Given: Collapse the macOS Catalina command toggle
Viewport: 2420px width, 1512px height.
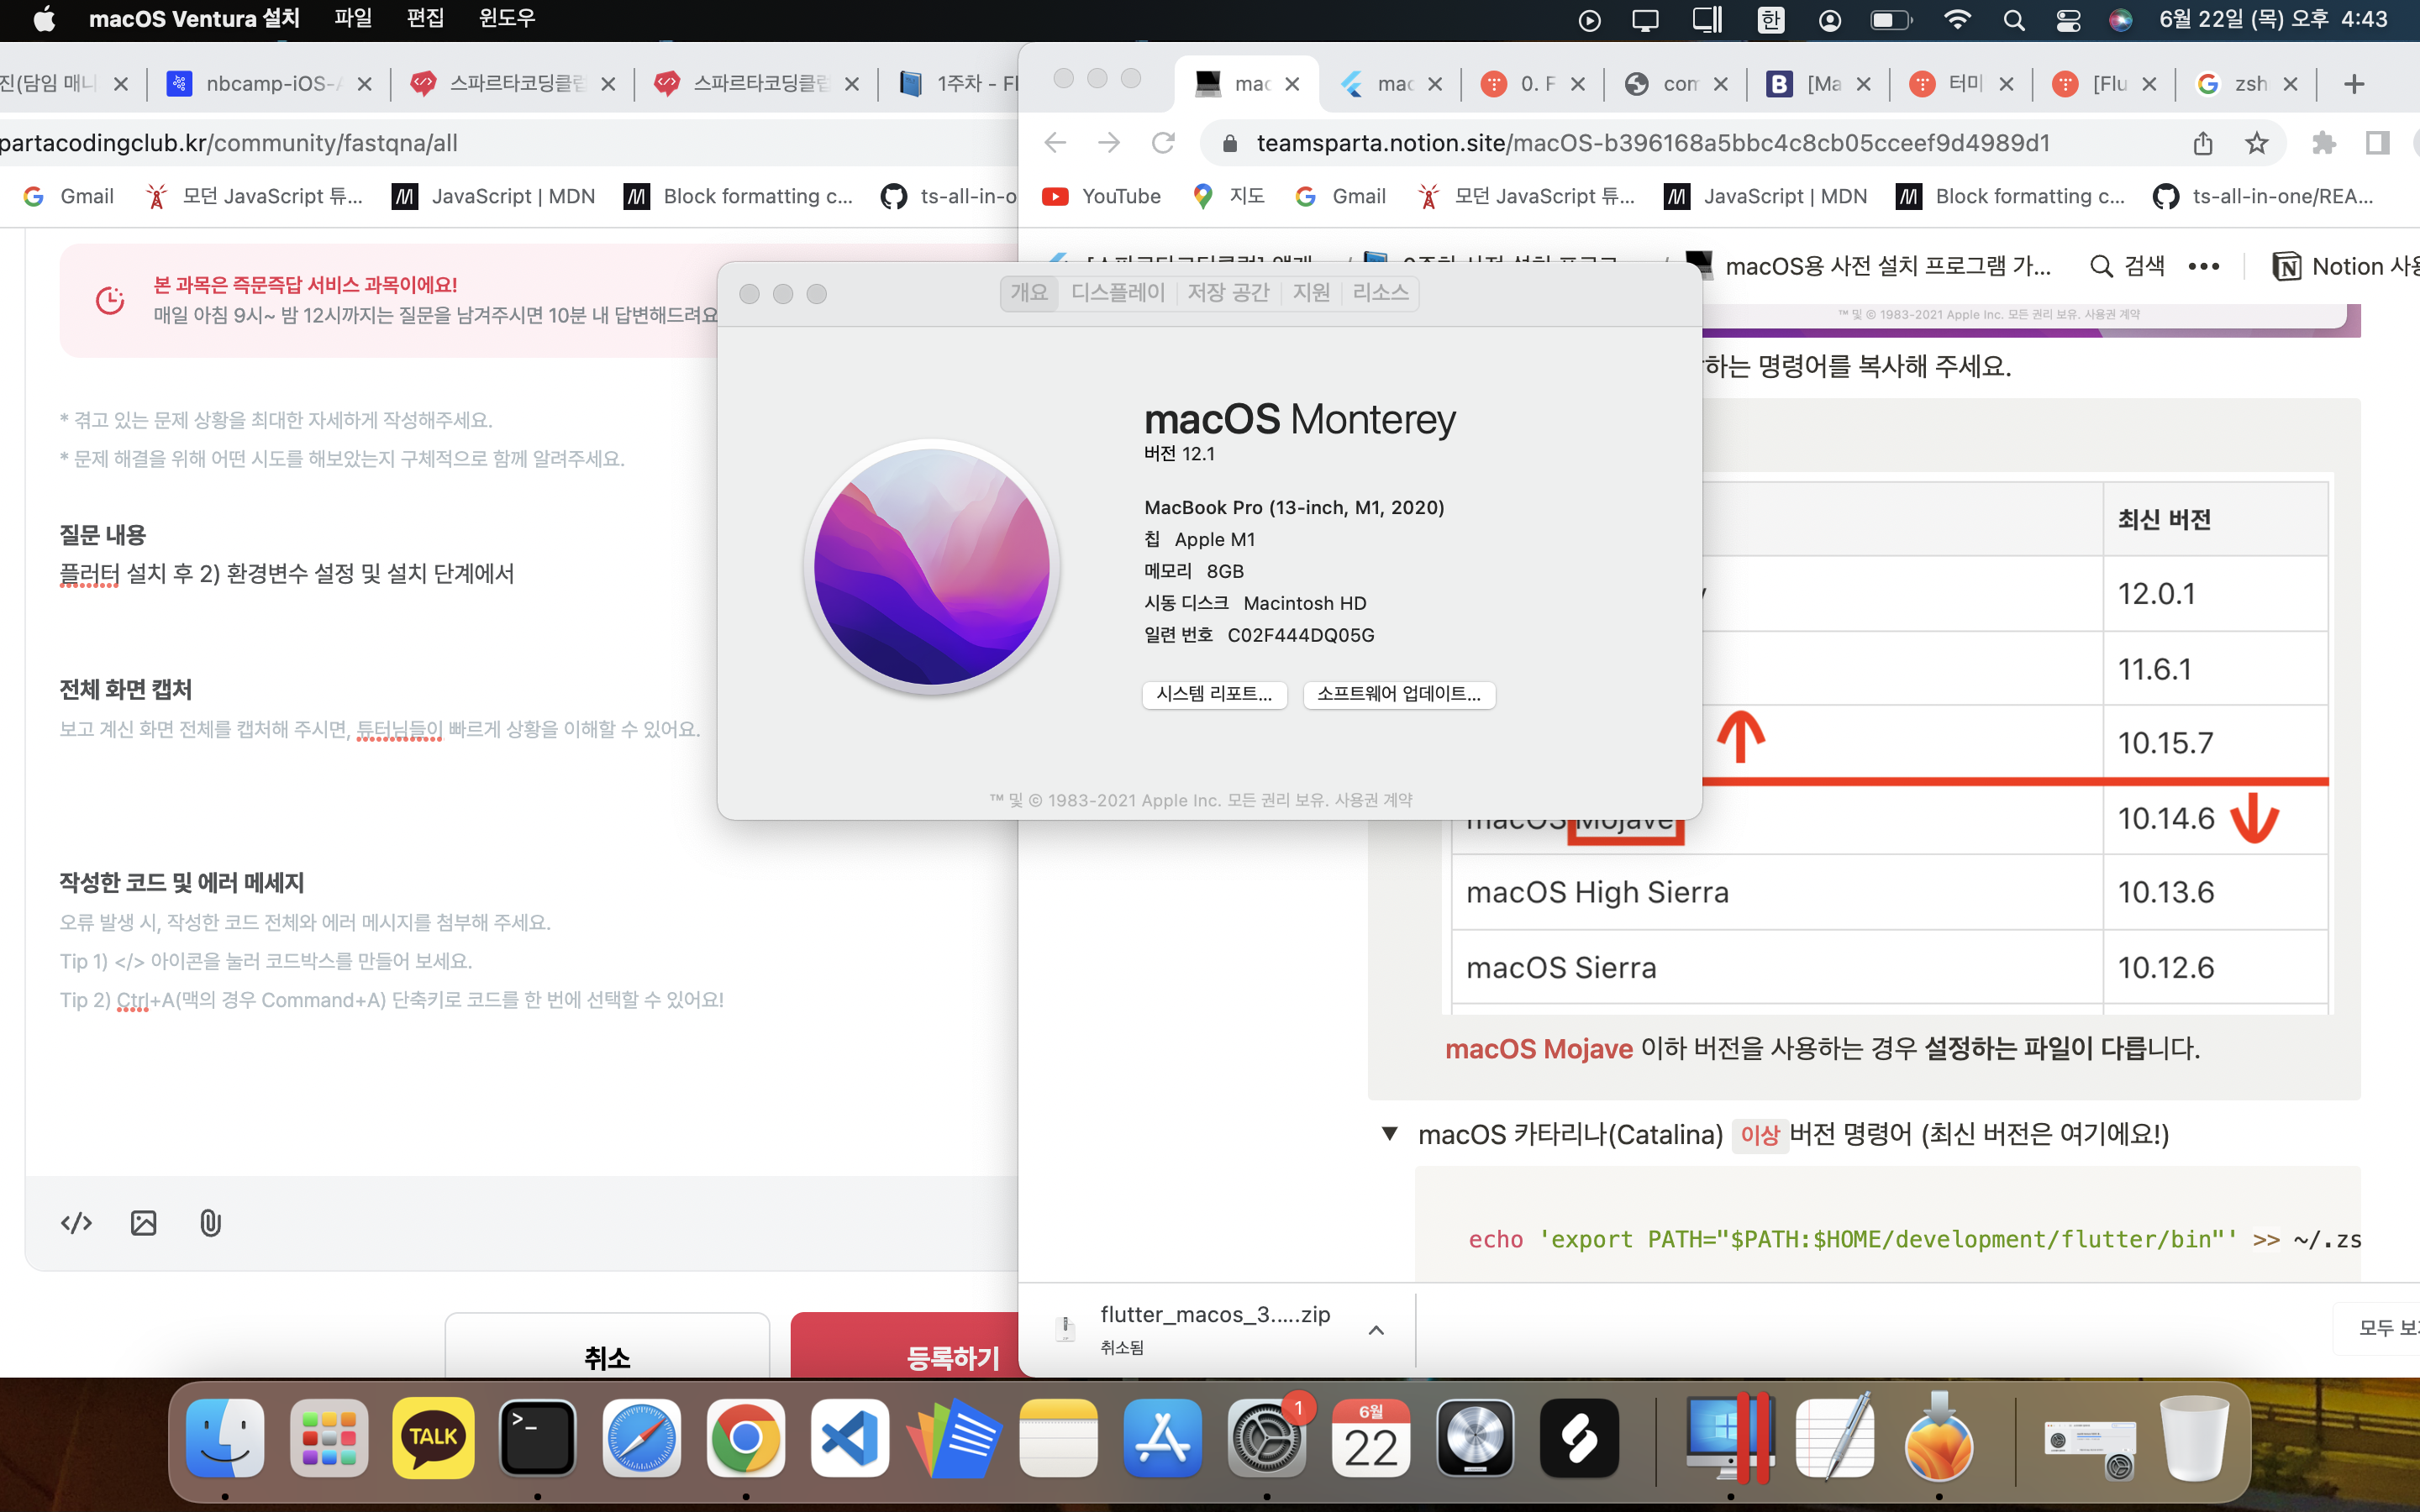Looking at the screenshot, I should (x=1389, y=1133).
